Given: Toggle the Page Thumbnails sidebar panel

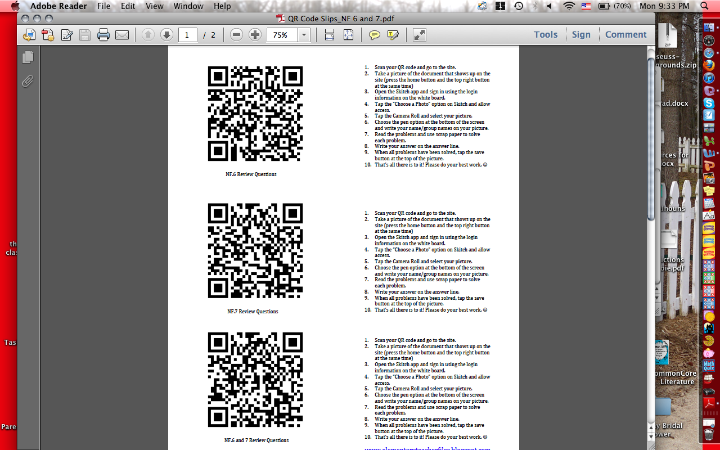Looking at the screenshot, I should point(28,57).
